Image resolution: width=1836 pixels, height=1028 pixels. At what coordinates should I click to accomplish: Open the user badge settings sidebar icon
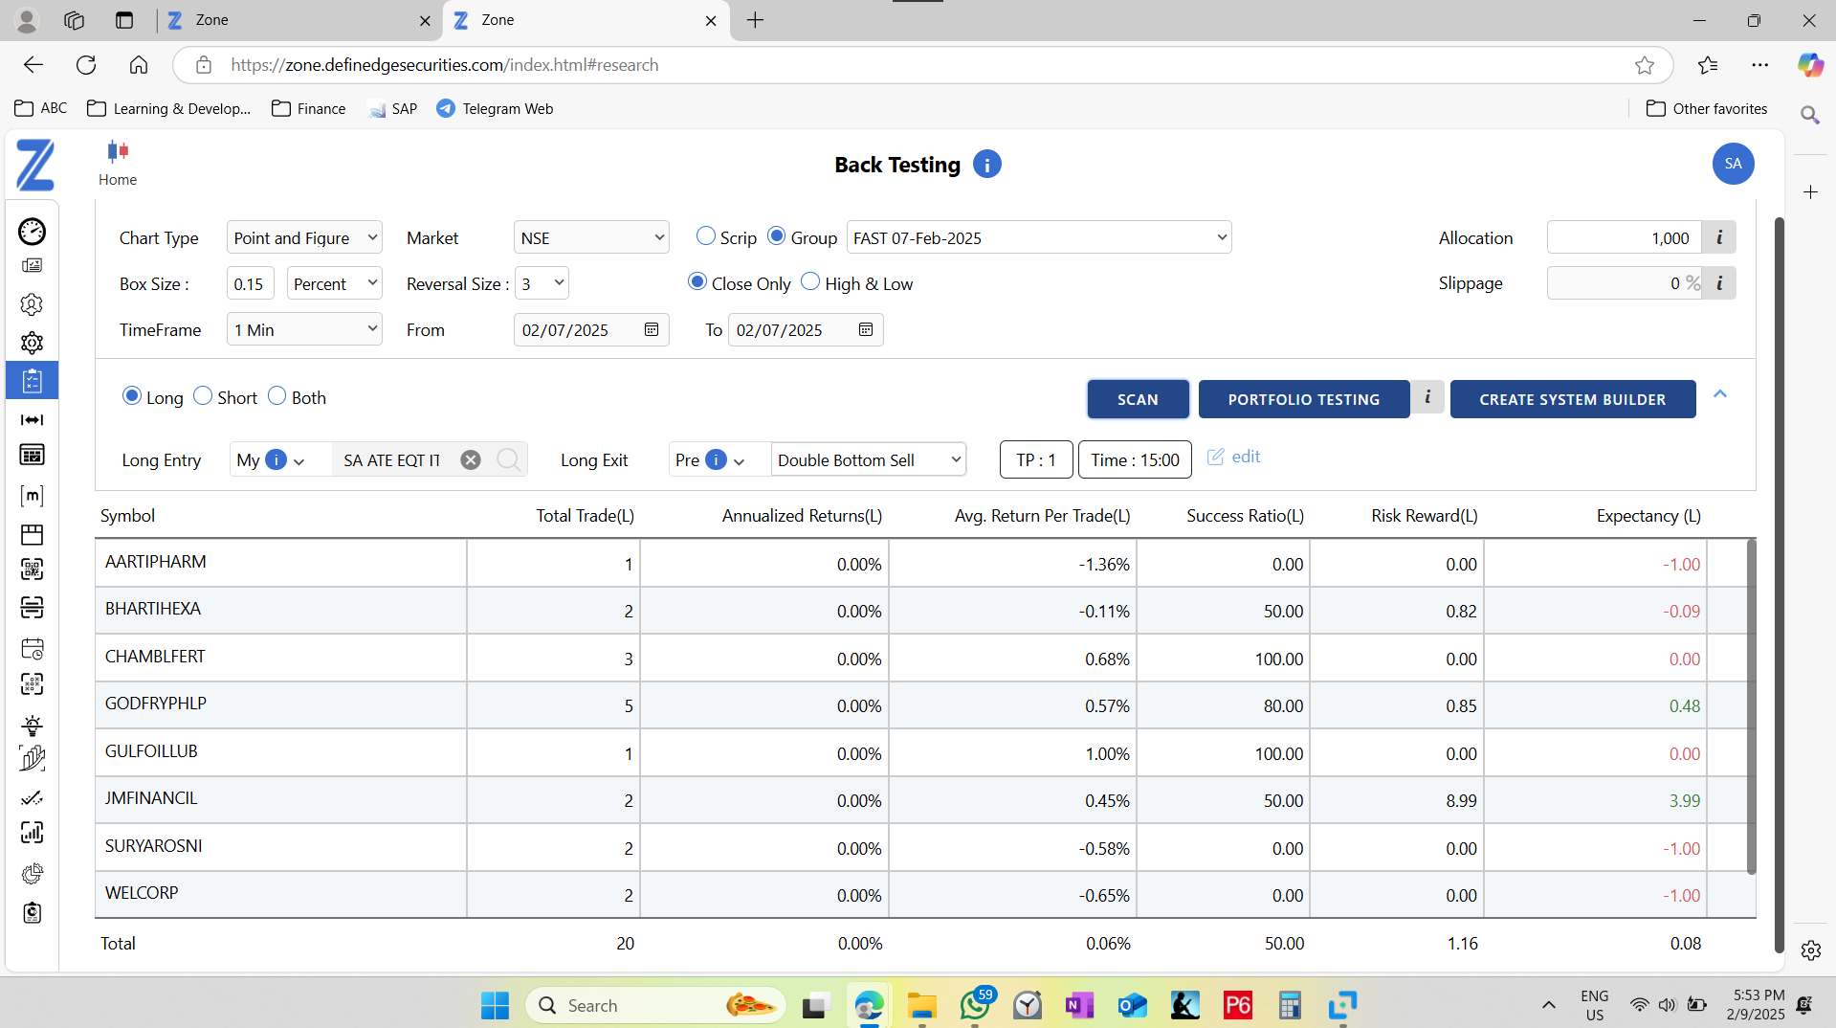32,304
